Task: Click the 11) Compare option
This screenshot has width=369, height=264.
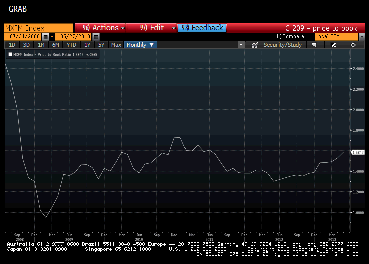Action: tap(290, 36)
